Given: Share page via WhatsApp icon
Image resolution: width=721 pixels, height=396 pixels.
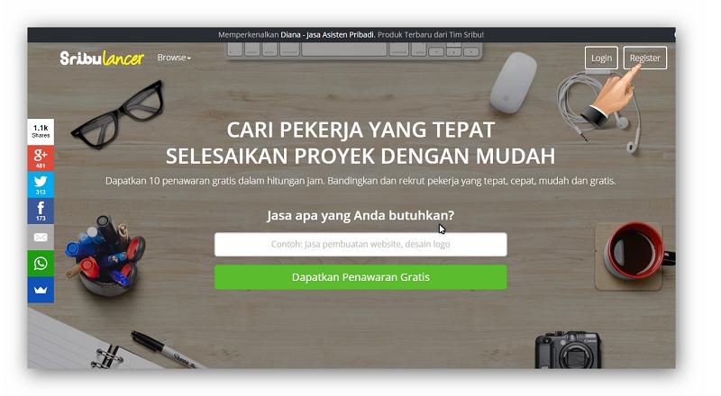Looking at the screenshot, I should [x=41, y=263].
